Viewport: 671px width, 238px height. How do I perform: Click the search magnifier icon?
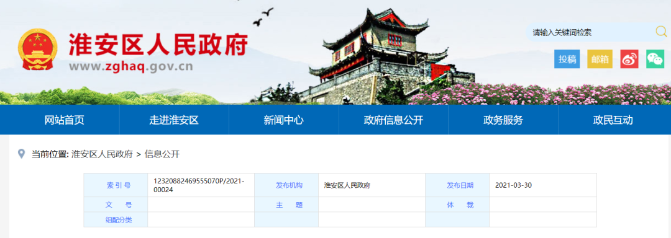pos(661,32)
